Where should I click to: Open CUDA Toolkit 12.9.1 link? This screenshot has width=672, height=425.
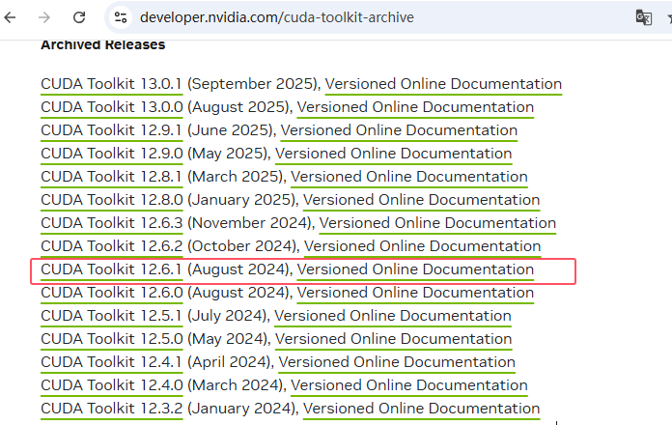111,130
